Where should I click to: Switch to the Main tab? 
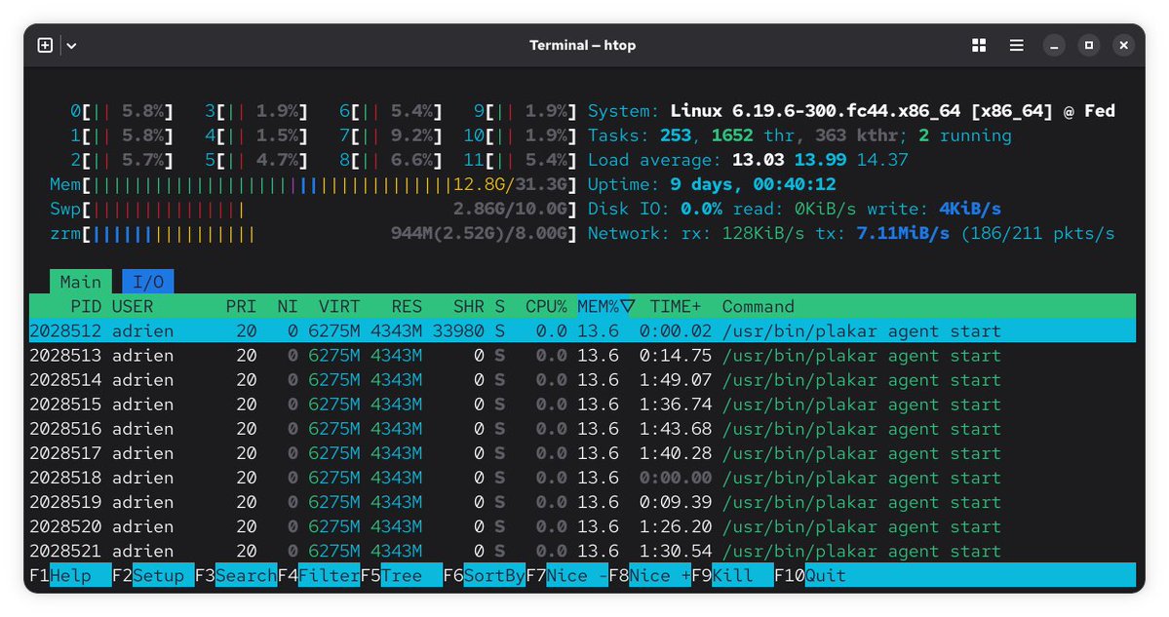(x=81, y=282)
